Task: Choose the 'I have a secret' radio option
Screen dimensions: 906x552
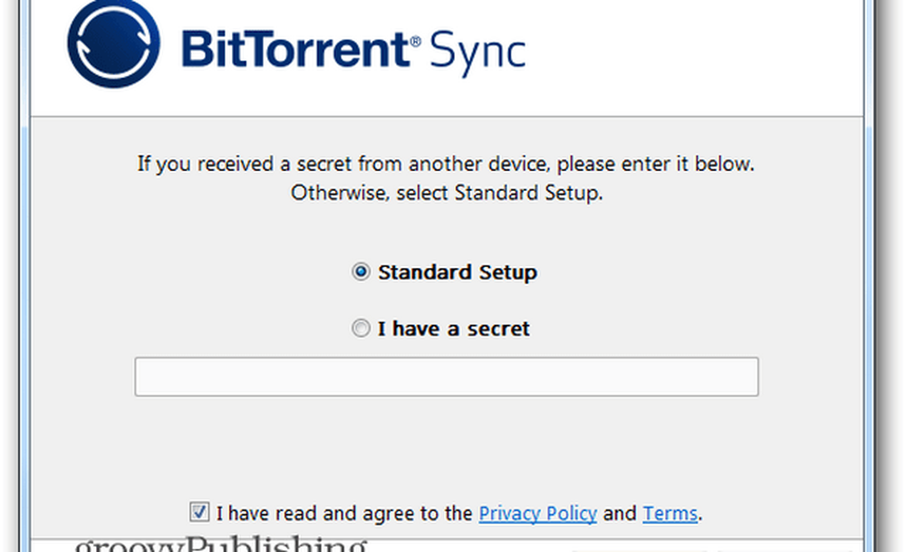Action: [361, 328]
